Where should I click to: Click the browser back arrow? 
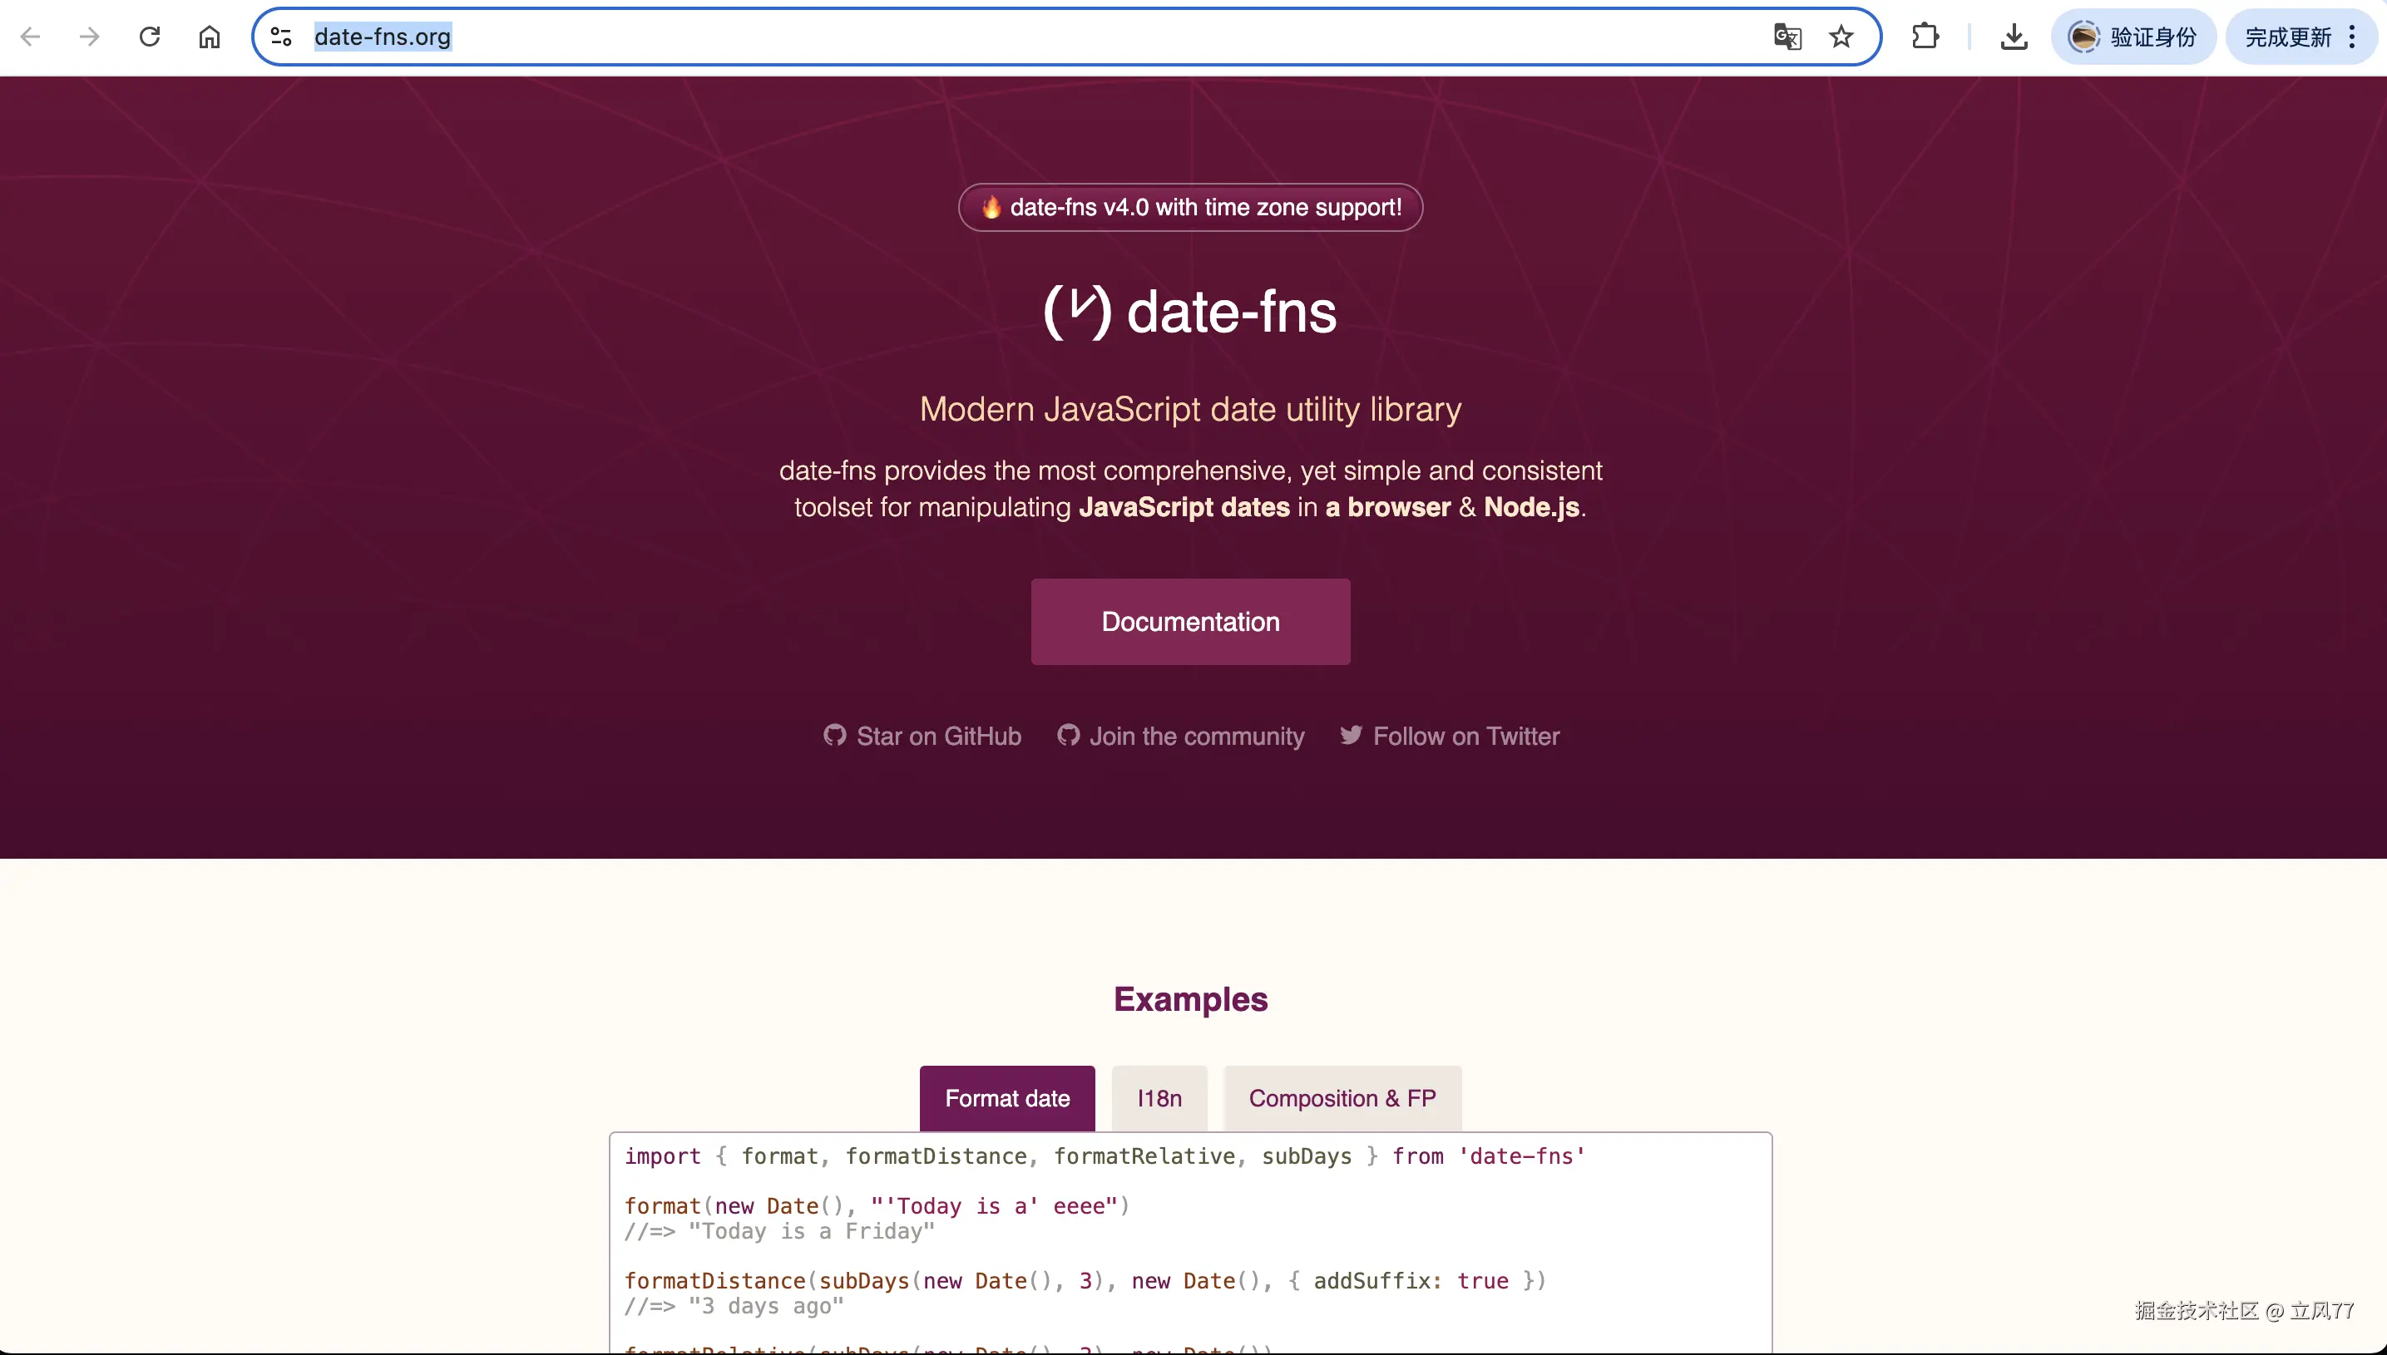[x=31, y=37]
